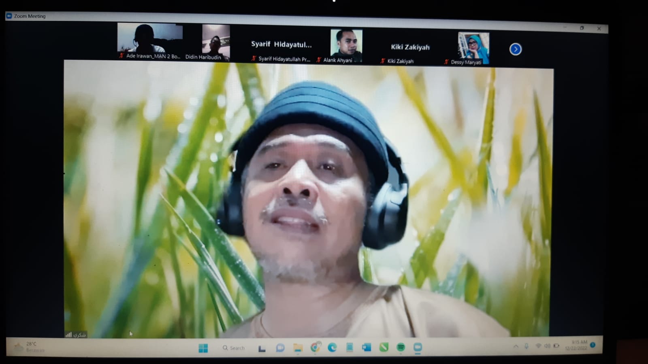Open Wi-Fi network tray icon
The height and width of the screenshot is (364, 648).
[538, 346]
